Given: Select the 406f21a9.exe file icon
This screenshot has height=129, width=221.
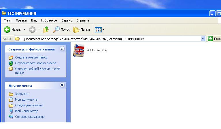Looking at the screenshot, I should click(78, 50).
